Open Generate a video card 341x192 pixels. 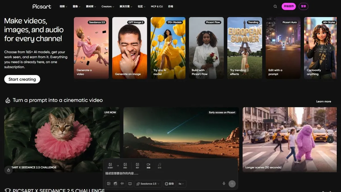91,48
